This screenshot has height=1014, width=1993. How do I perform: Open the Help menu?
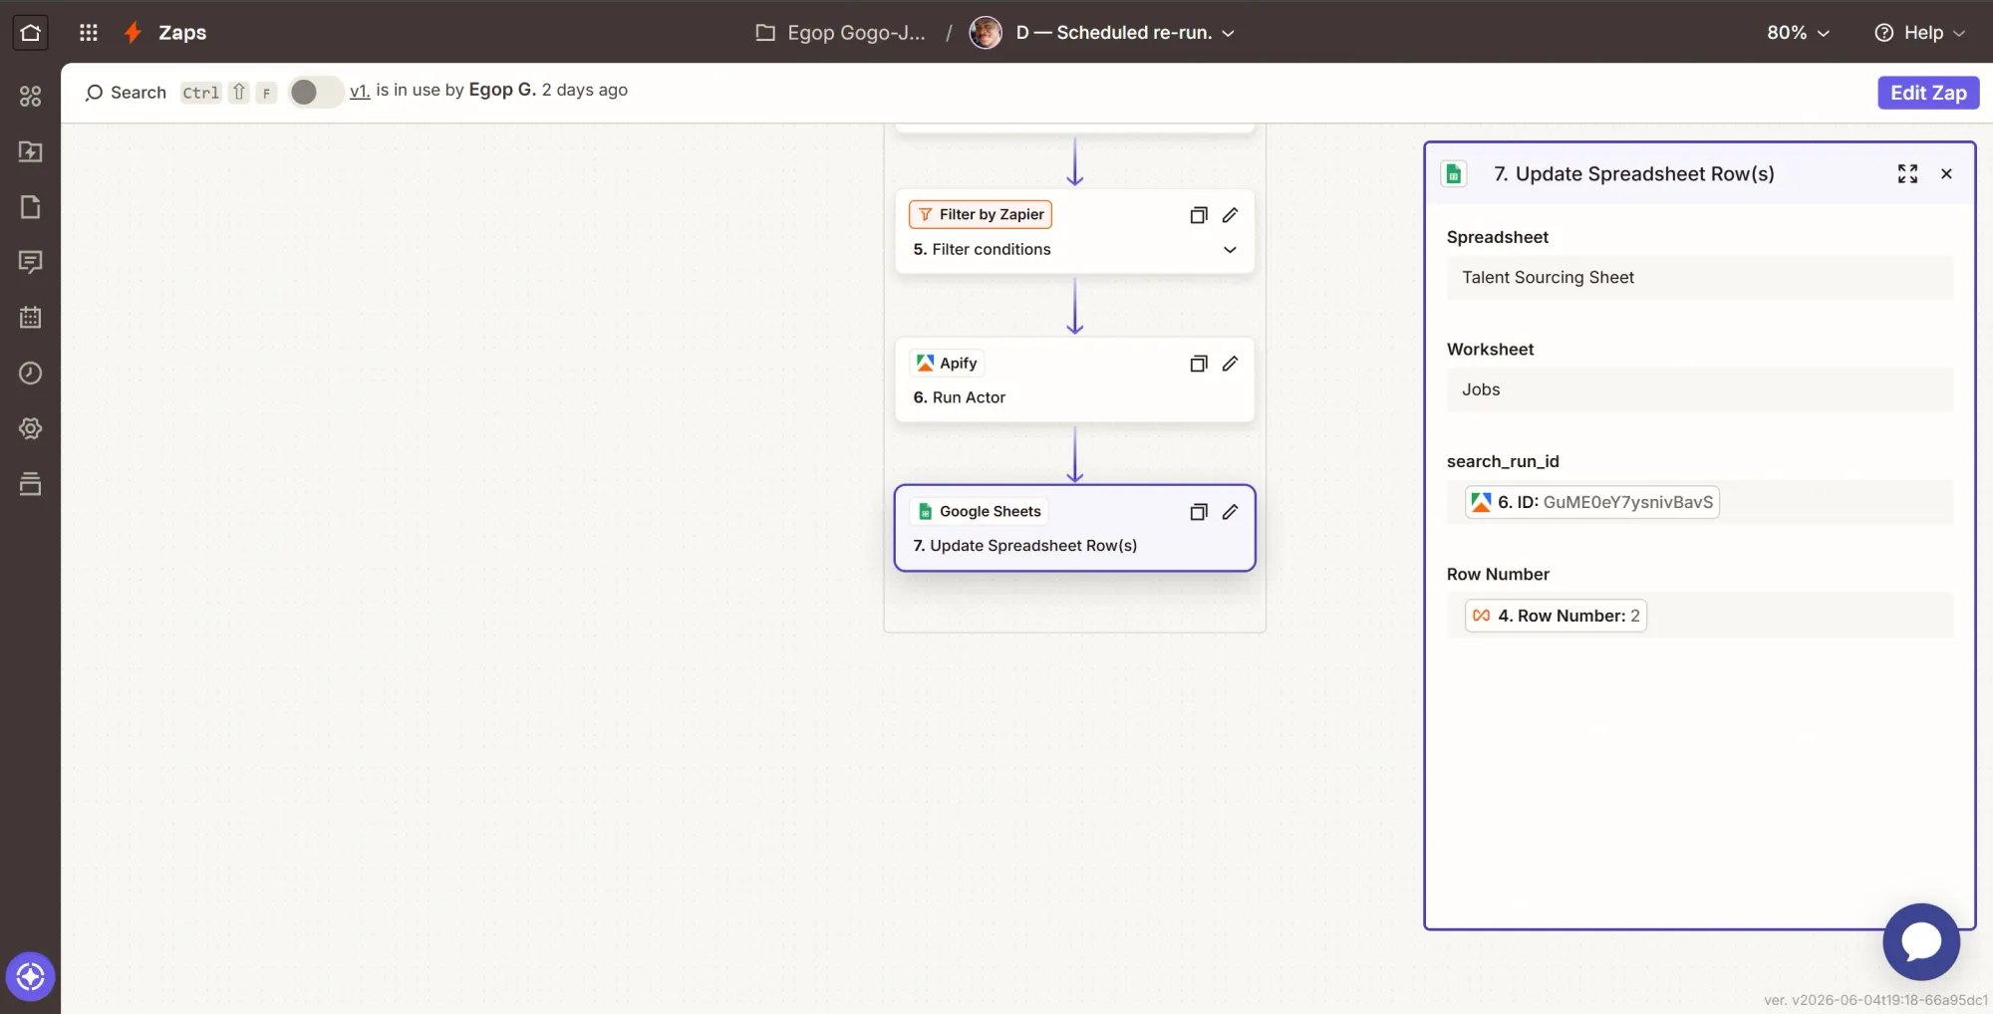[x=1919, y=33]
